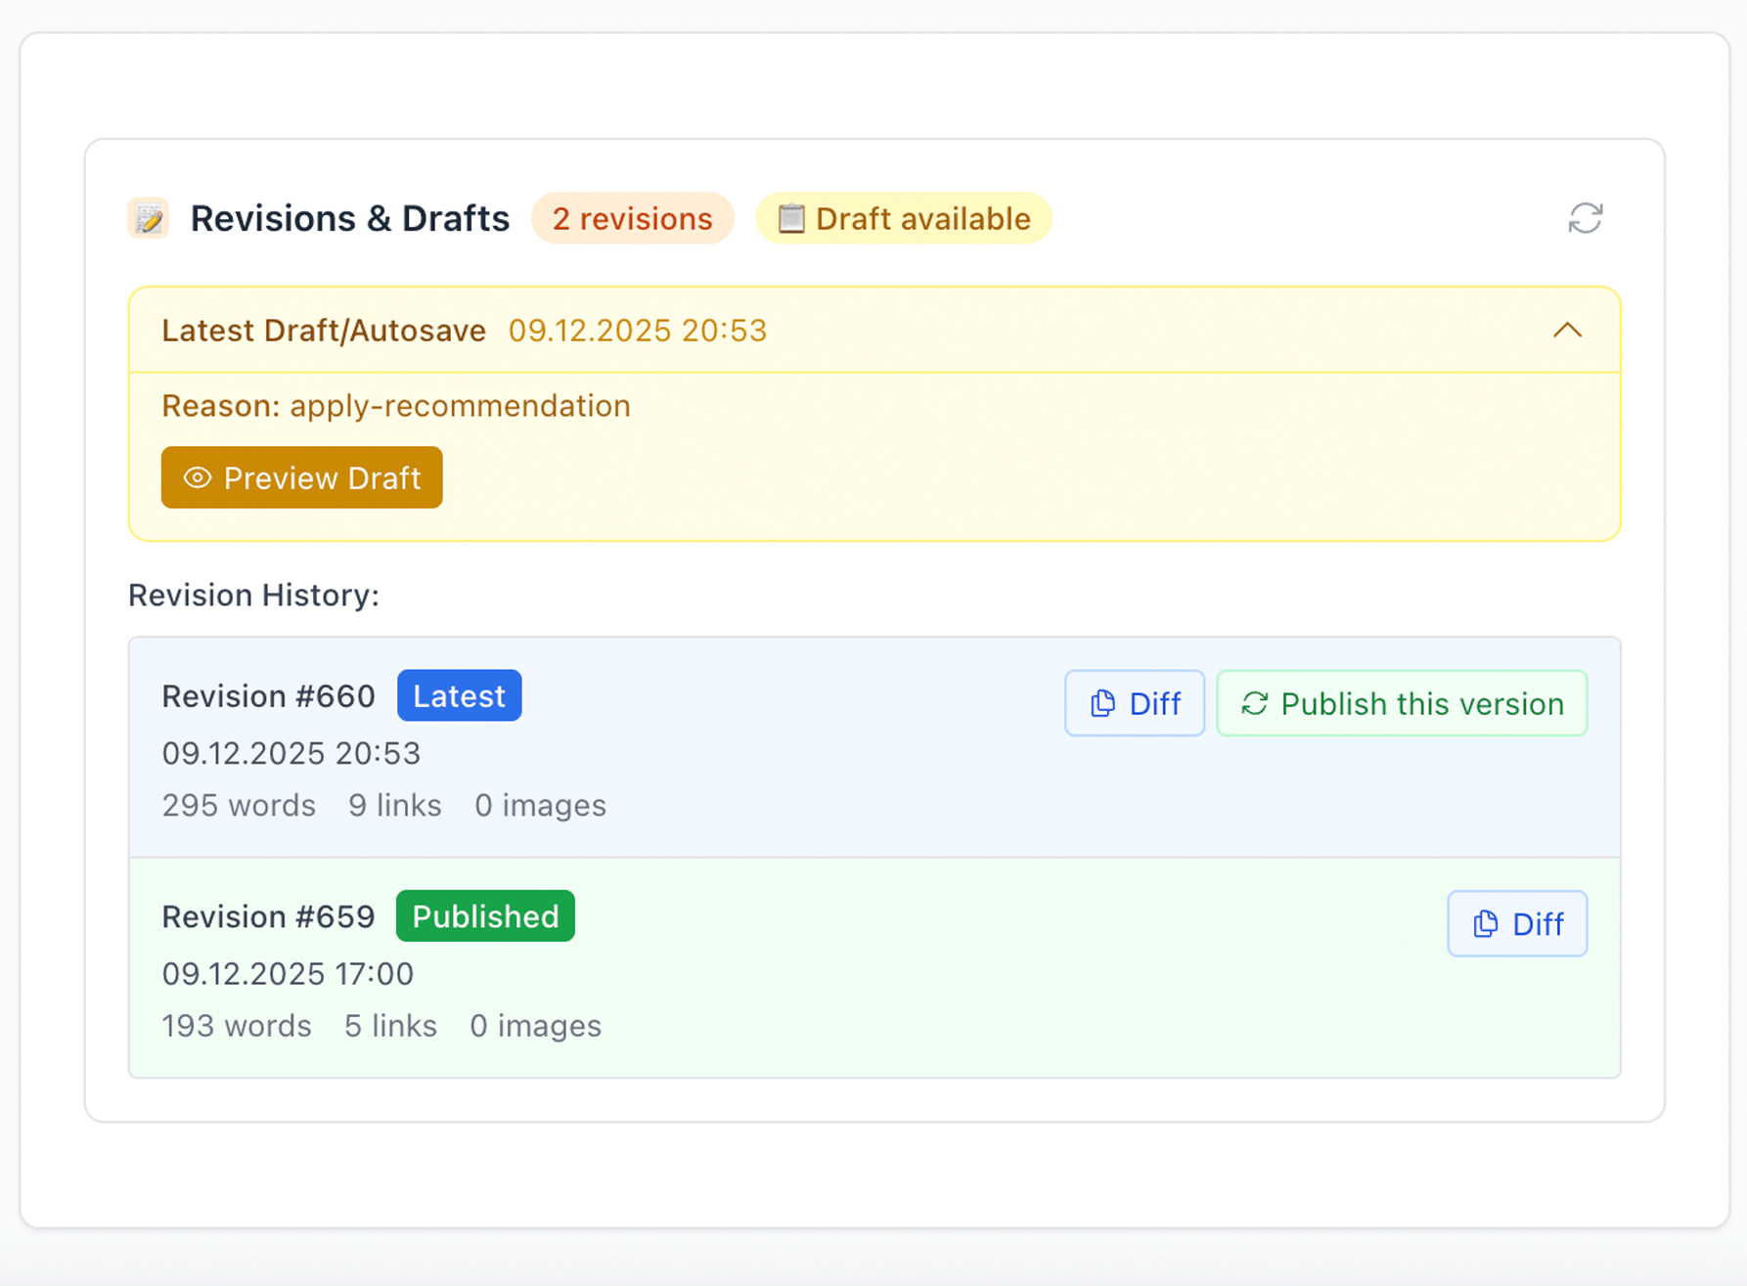This screenshot has height=1286, width=1747.
Task: Click the copy icon inside Revision #659 Diff button
Action: (1485, 923)
